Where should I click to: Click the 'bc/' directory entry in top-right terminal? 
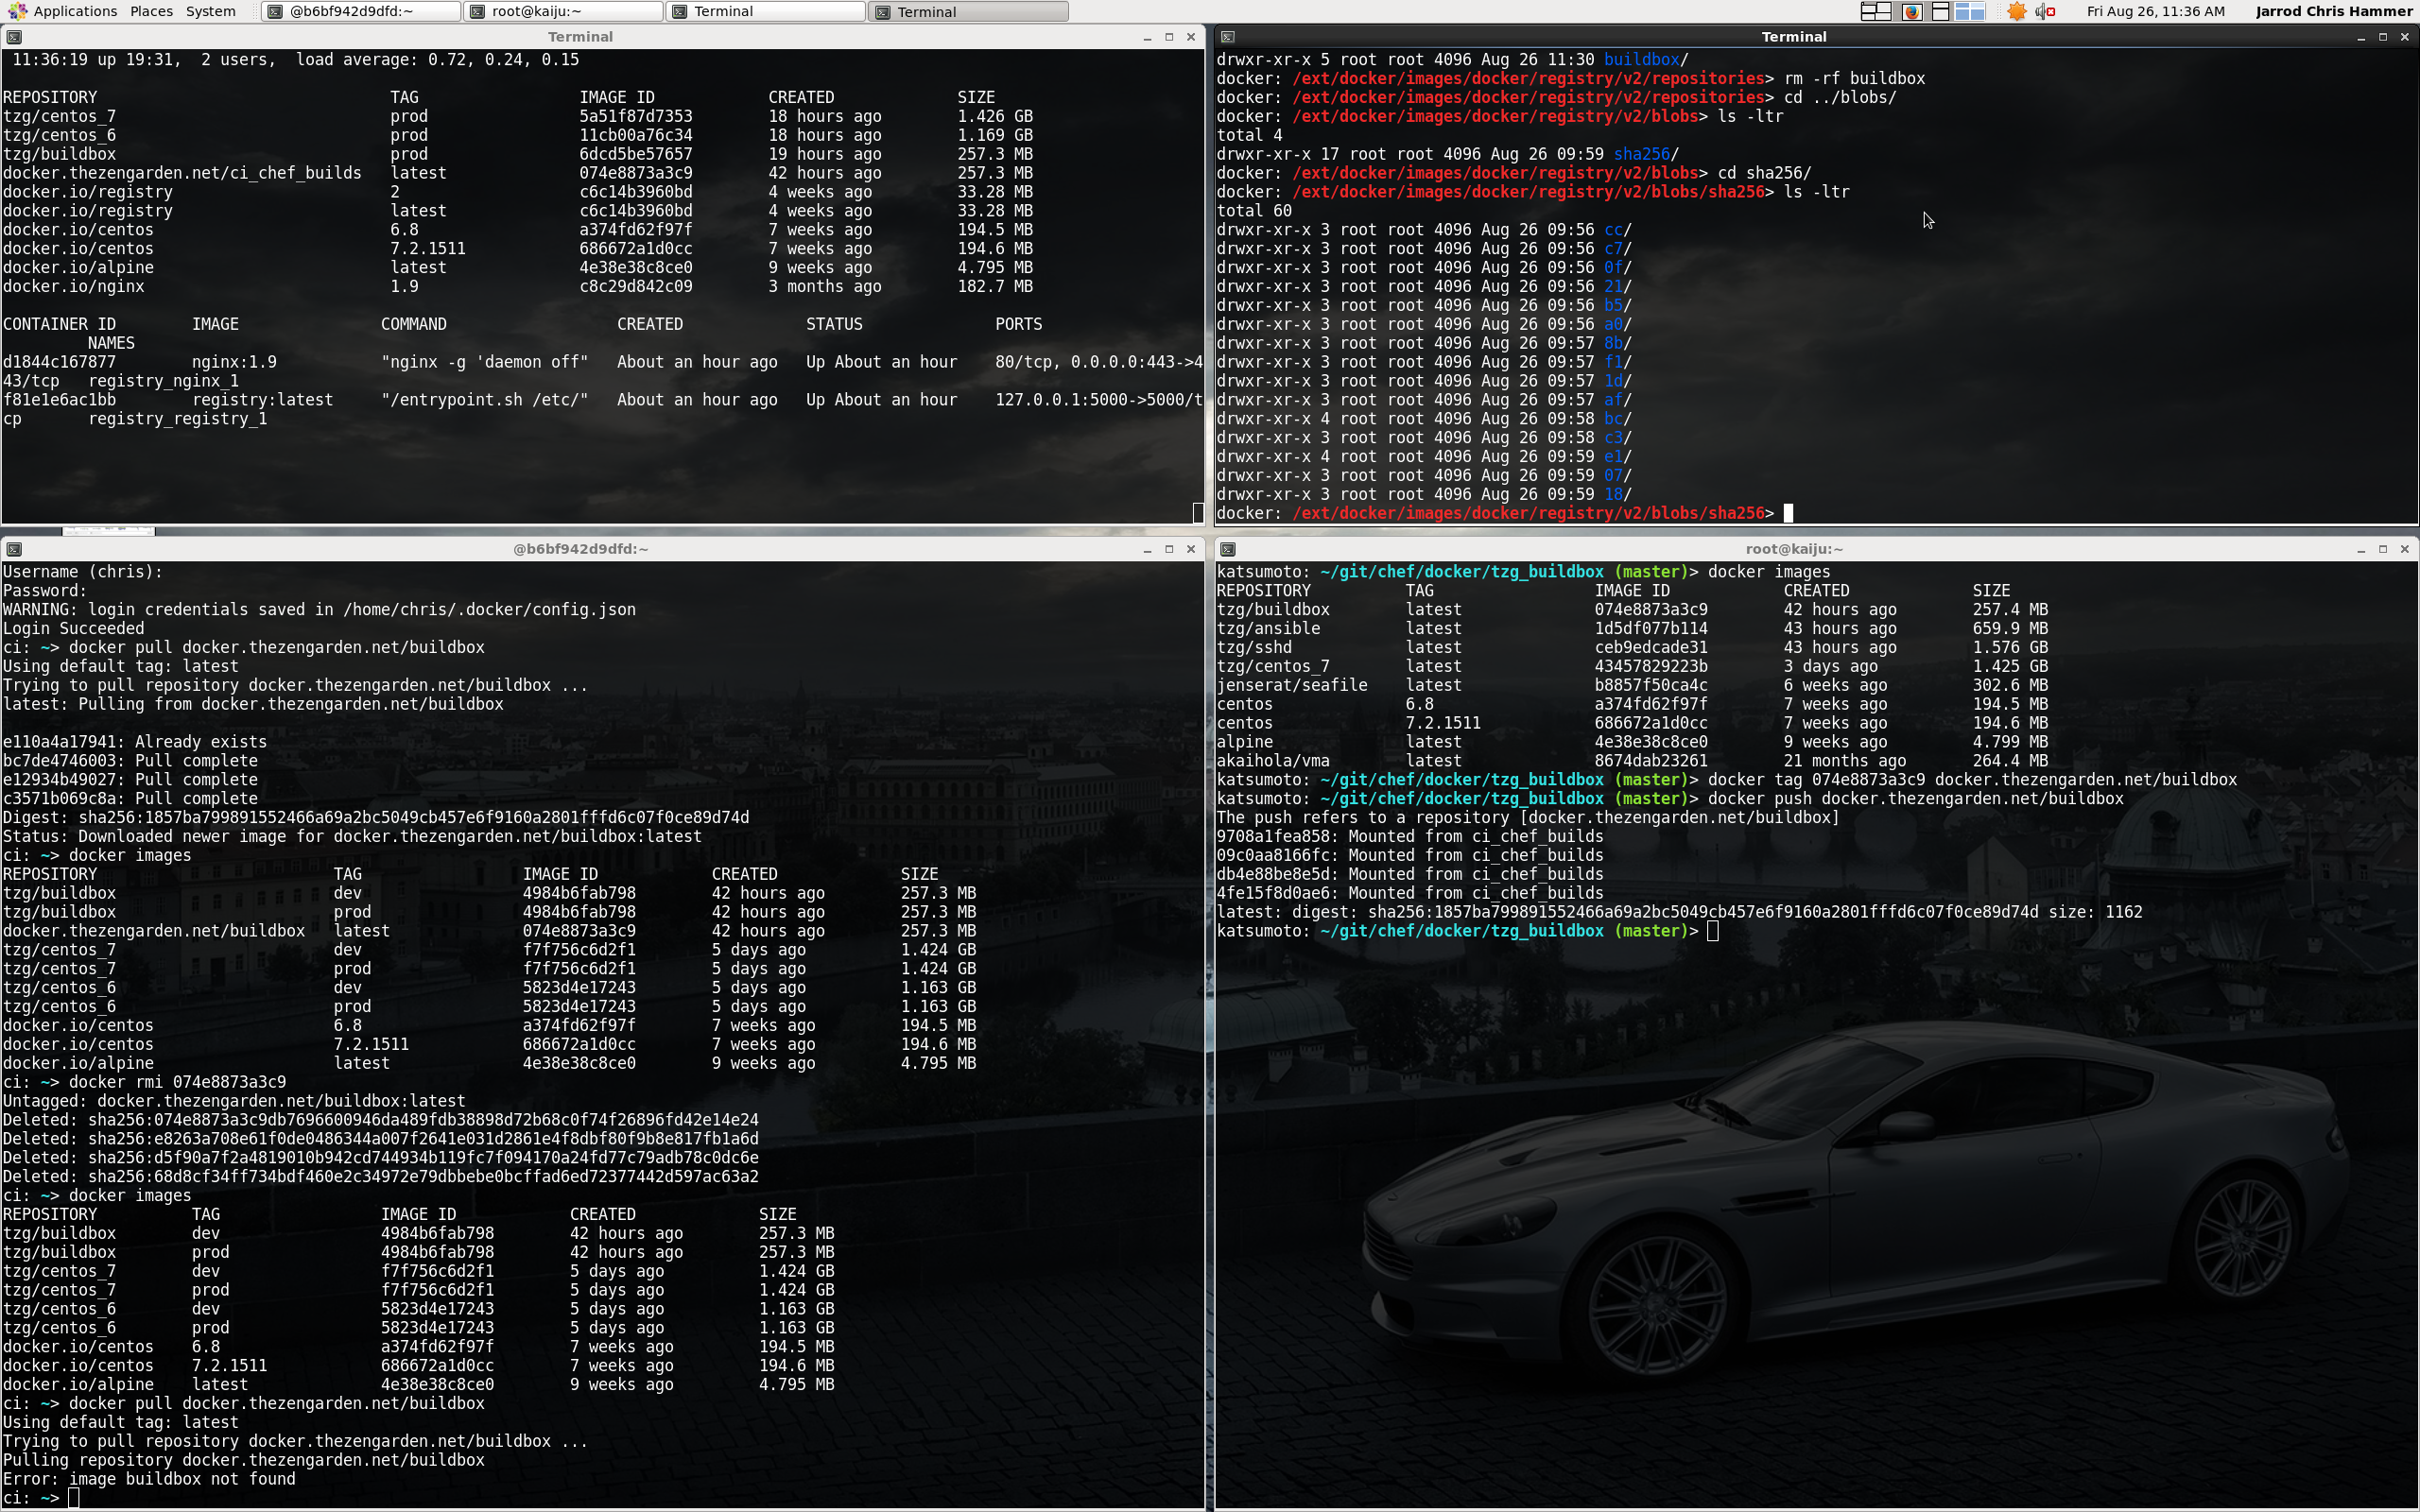[x=1617, y=419]
